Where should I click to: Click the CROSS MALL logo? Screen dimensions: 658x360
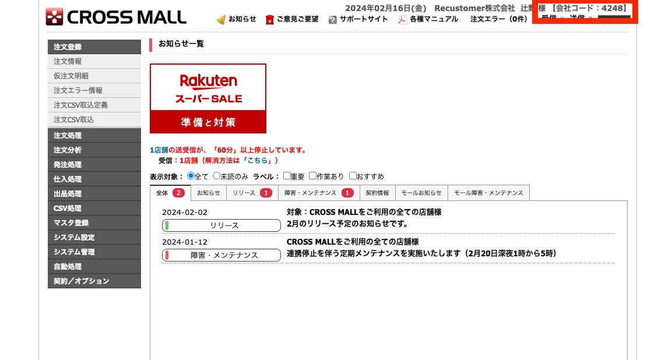[x=116, y=17]
